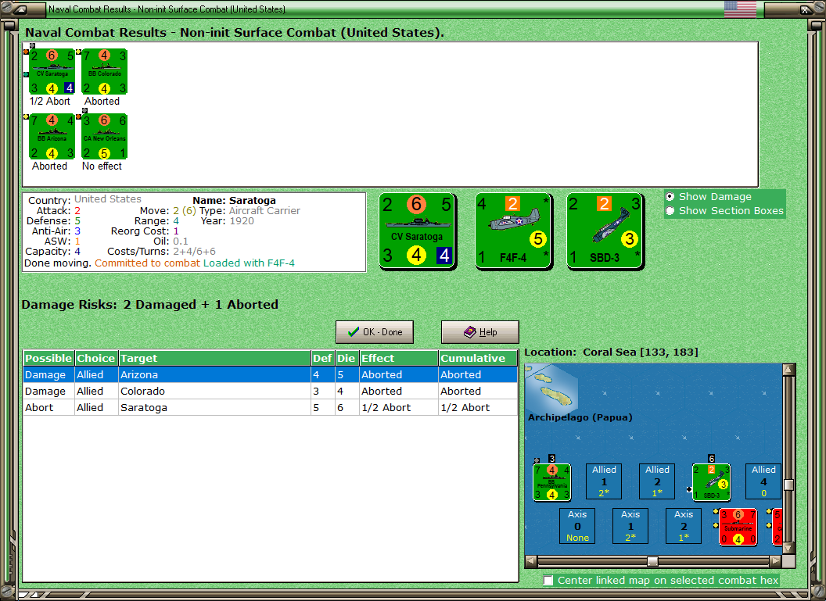
Task: Click OK - Done button
Action: (375, 332)
